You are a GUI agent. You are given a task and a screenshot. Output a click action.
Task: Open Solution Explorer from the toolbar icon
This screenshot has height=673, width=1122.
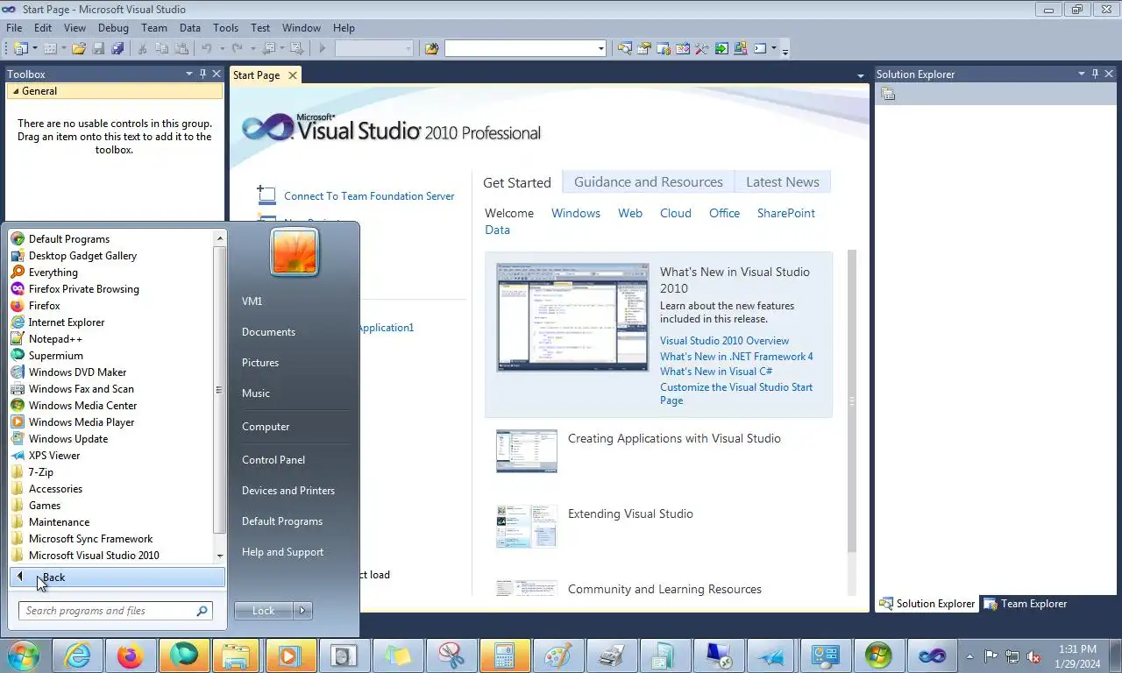click(x=625, y=48)
